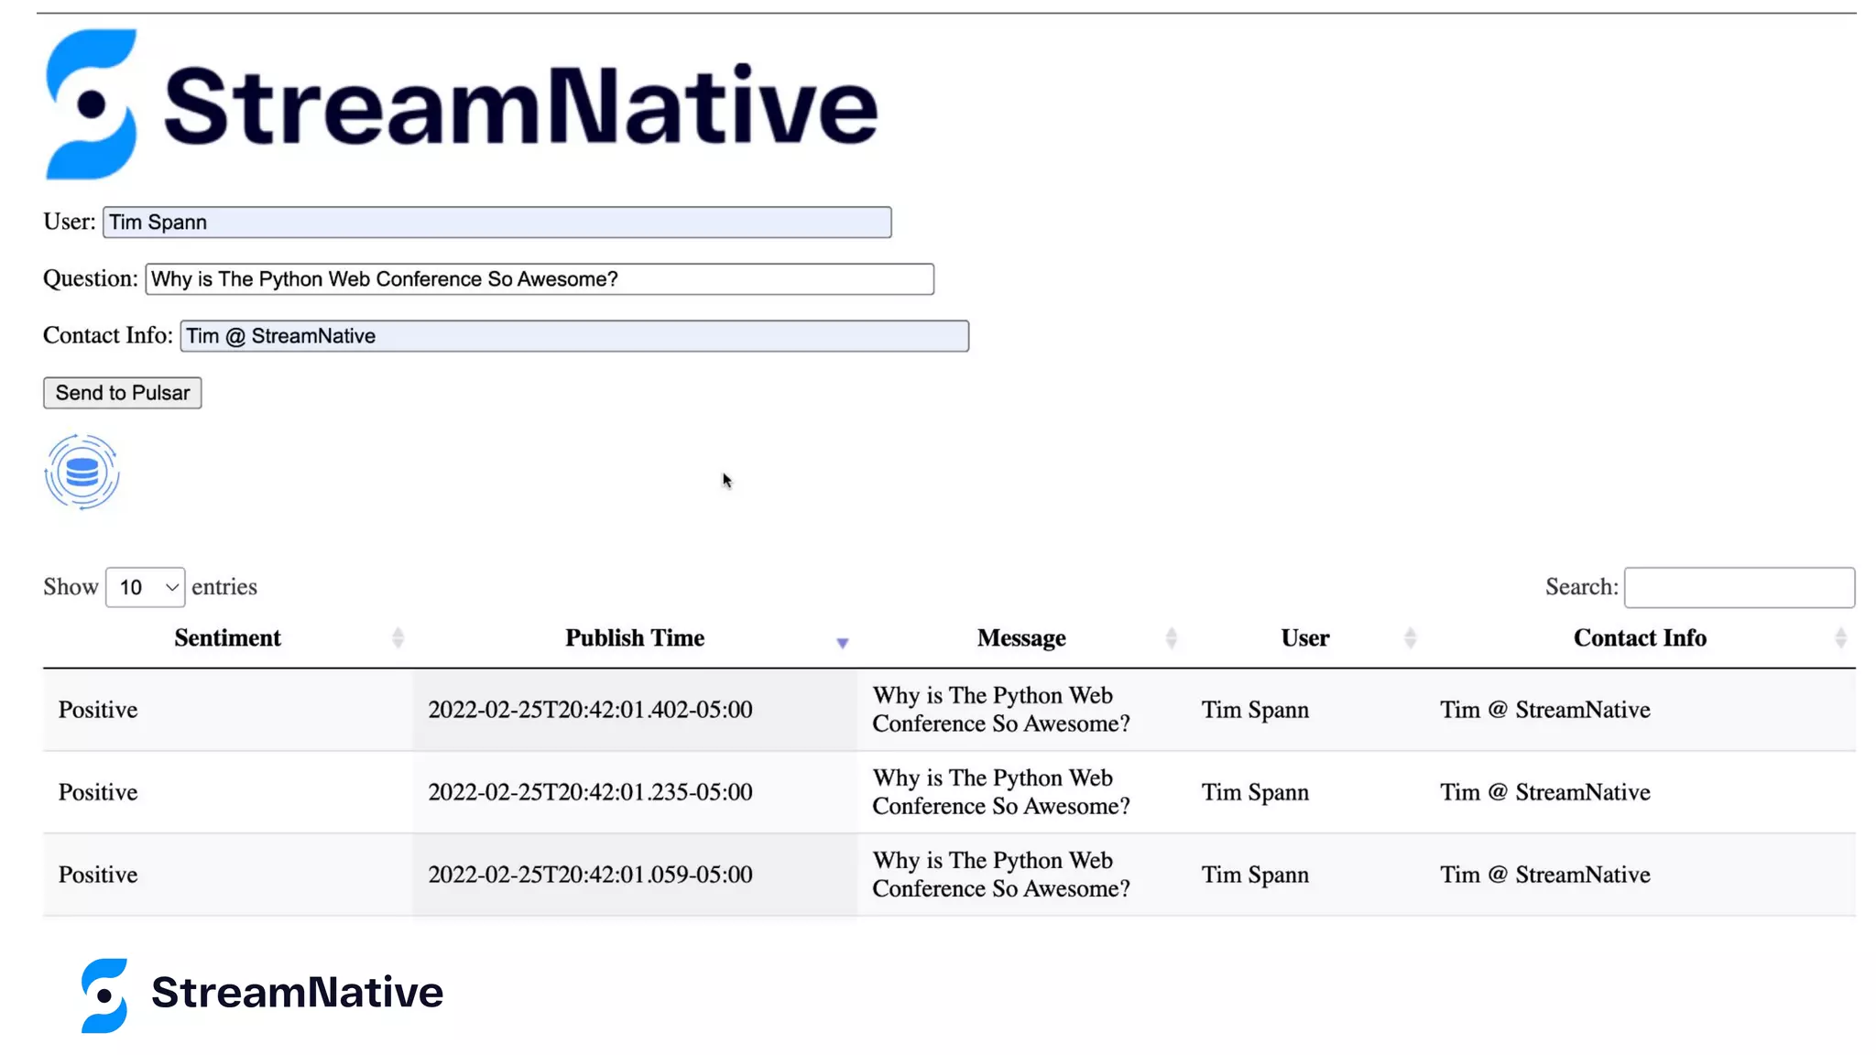Focus the Contact Info input field
The width and height of the screenshot is (1876, 1055).
574,336
